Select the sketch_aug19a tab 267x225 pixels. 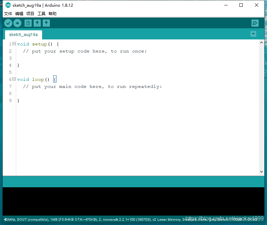point(24,35)
